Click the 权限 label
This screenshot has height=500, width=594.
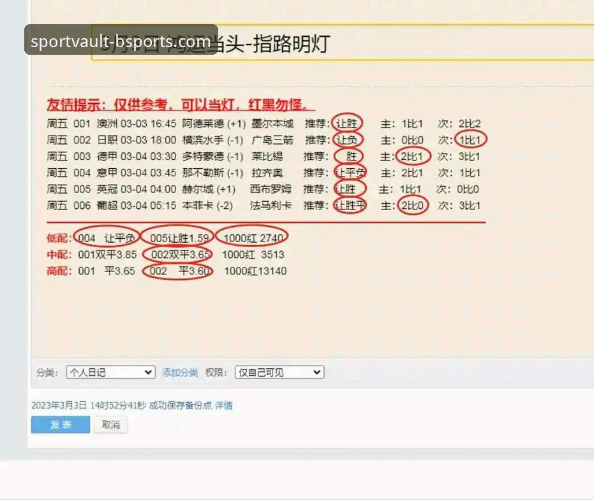(216, 373)
